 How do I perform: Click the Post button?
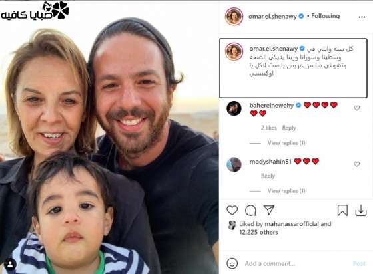[359, 263]
